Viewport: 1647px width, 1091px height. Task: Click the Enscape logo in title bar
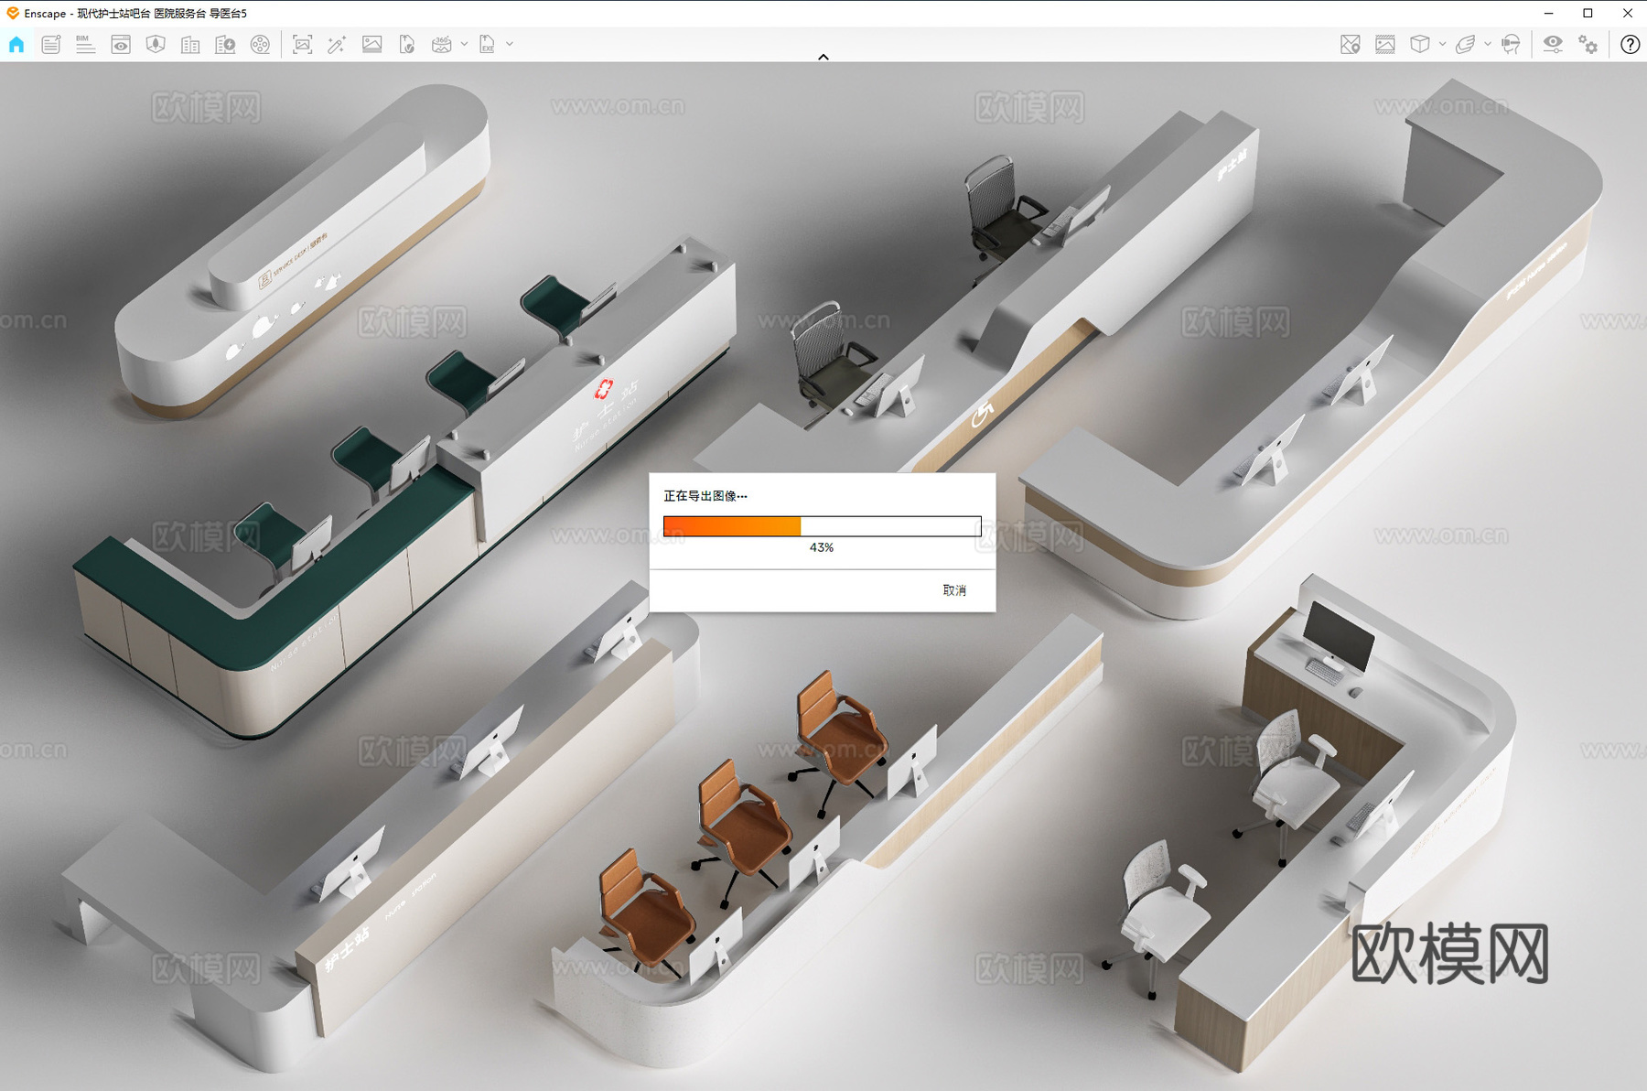tap(13, 13)
